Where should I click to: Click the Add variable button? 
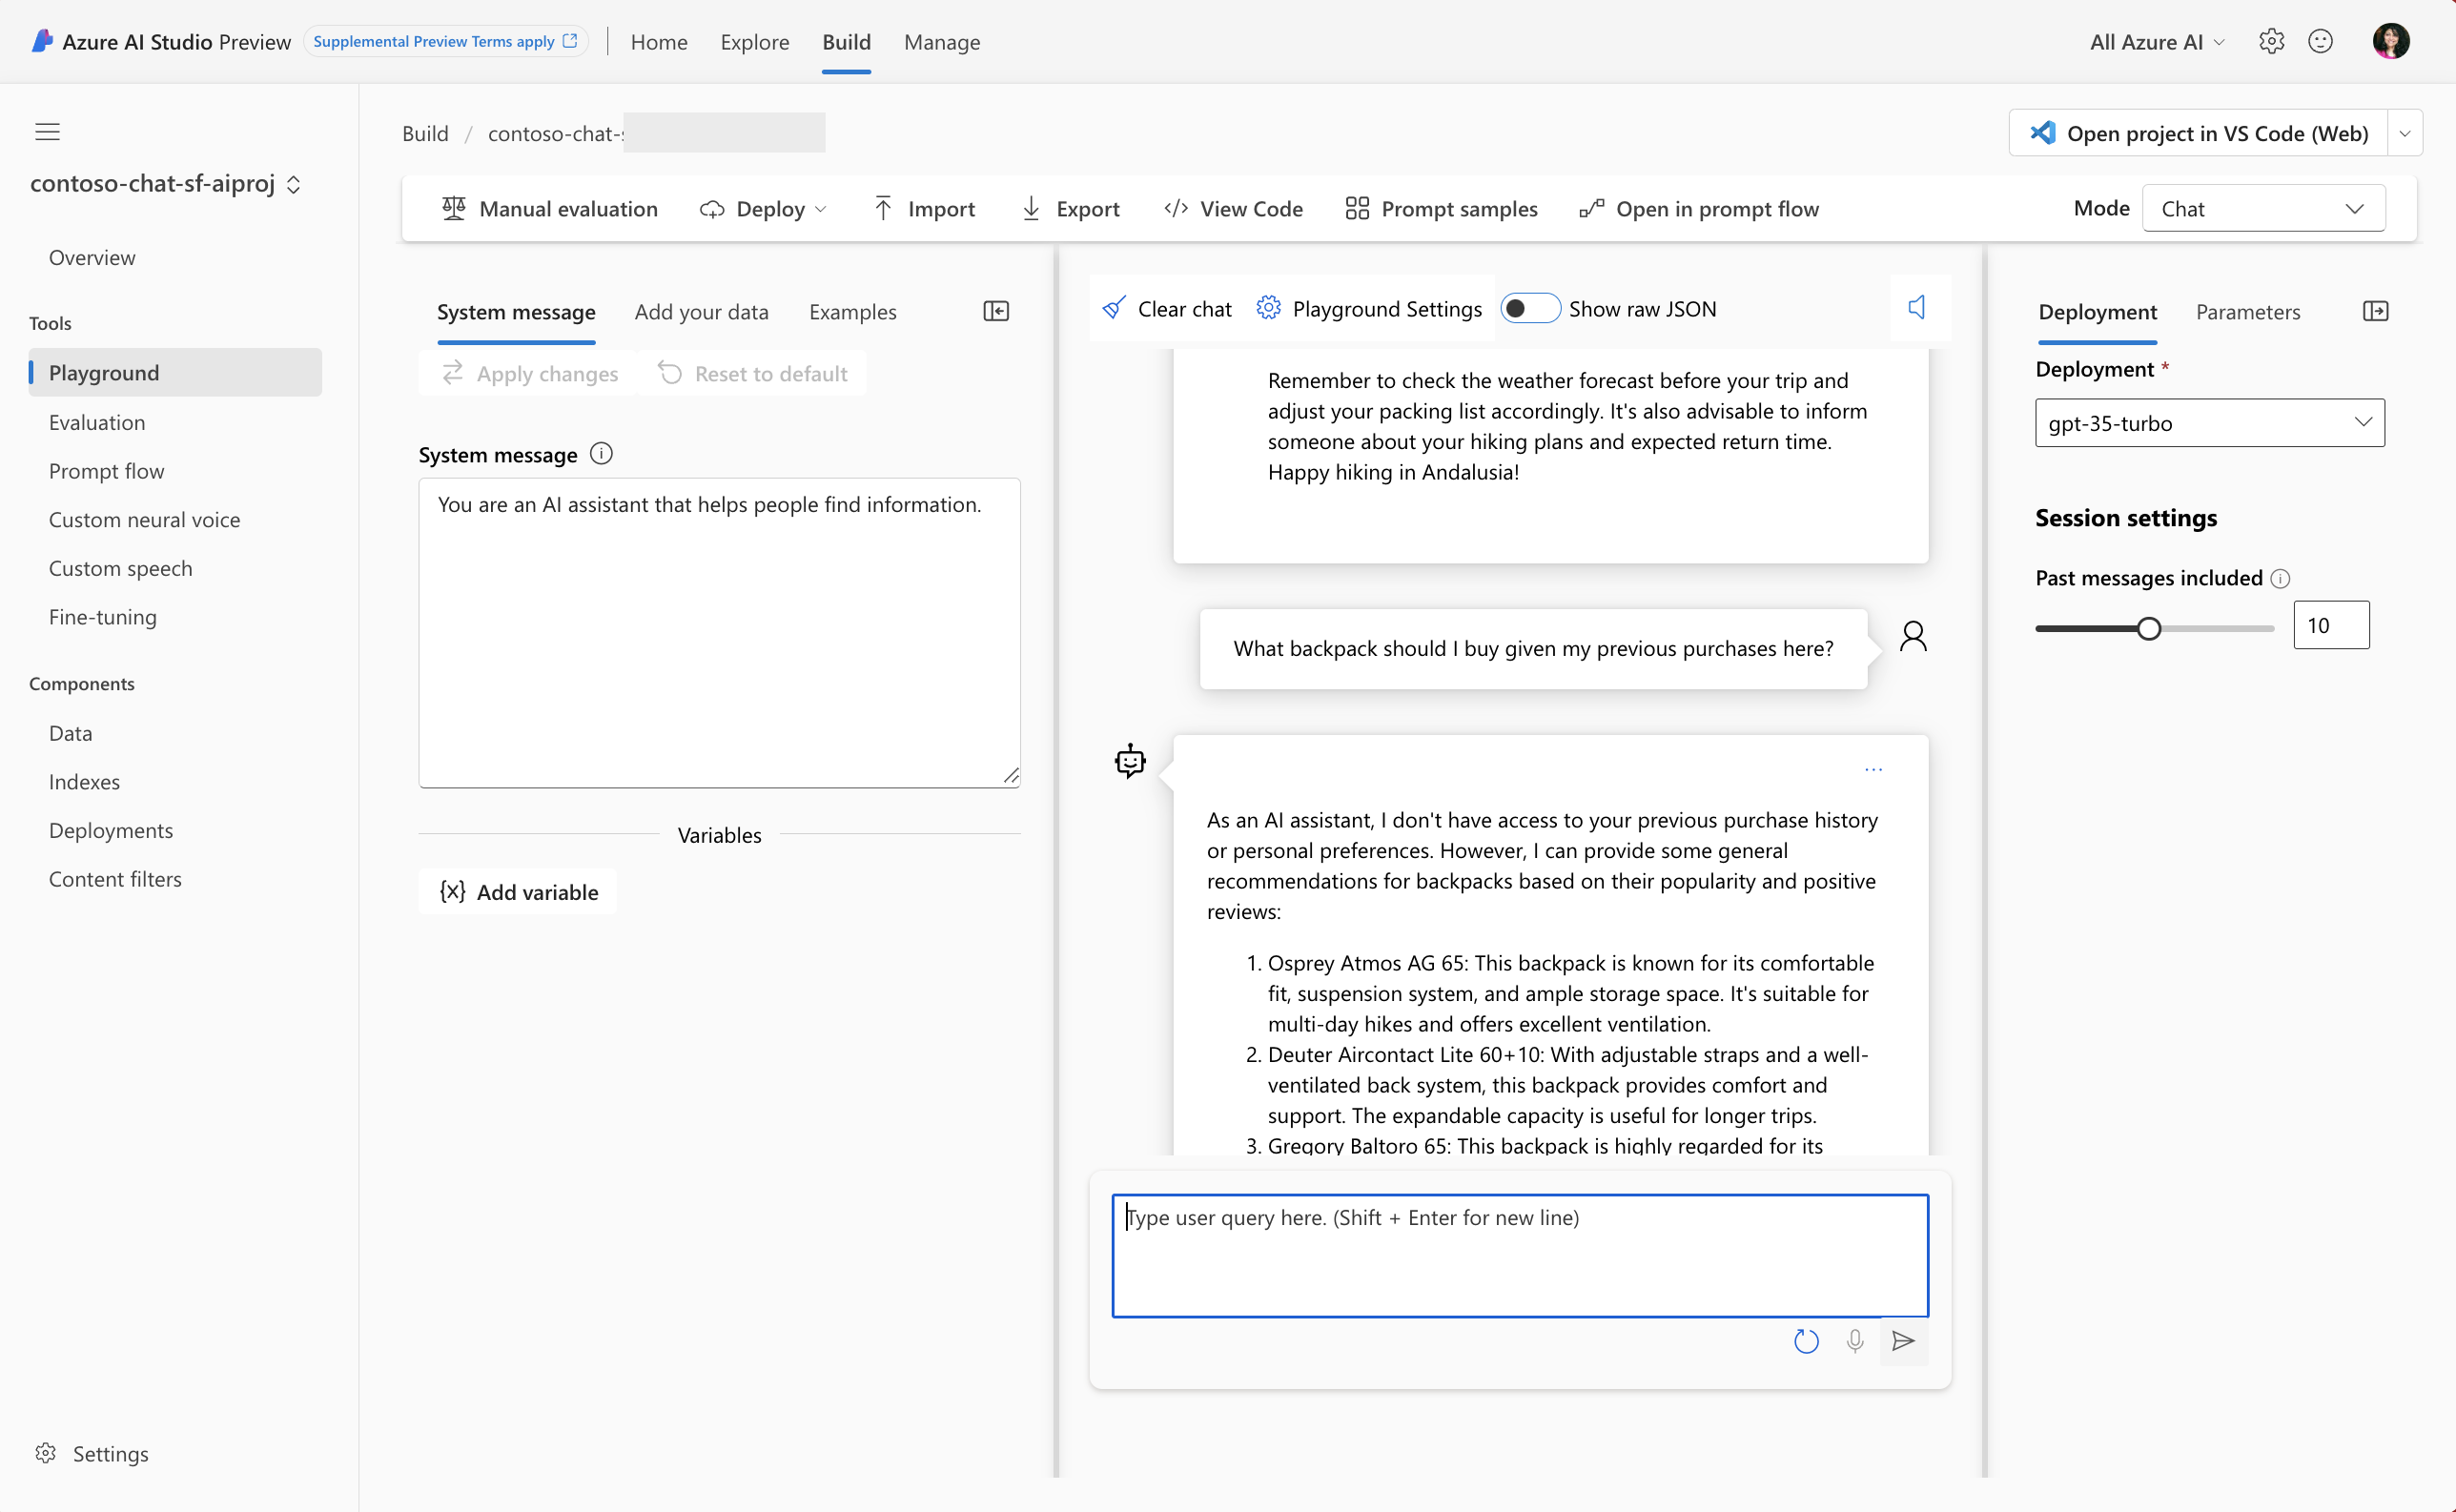coord(519,892)
